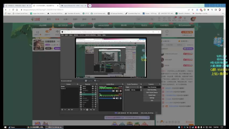229x129 pixels.
Task: Open Desktop Audio settings gear
Action: [x=121, y=91]
